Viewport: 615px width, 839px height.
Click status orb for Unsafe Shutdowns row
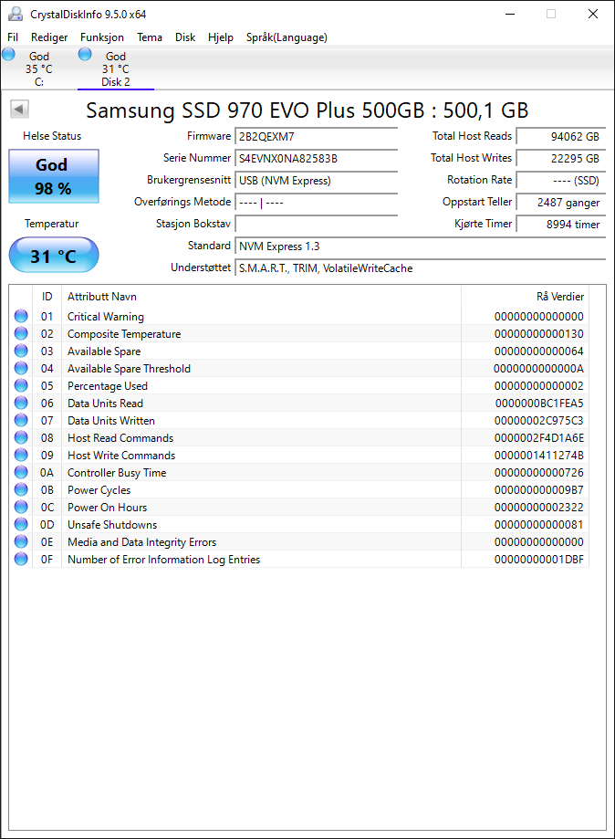click(x=21, y=524)
